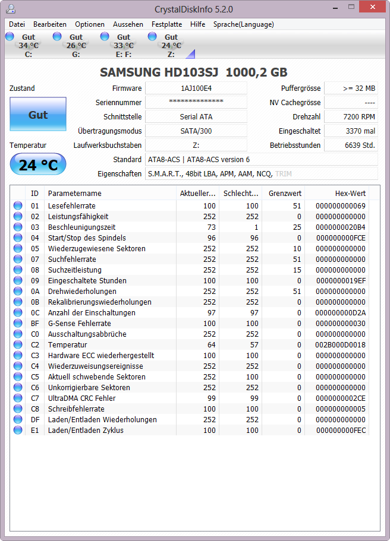Image resolution: width=390 pixels, height=541 pixels.
Task: Click the status orb for Schreibfehlerrate row
Action: click(x=18, y=409)
